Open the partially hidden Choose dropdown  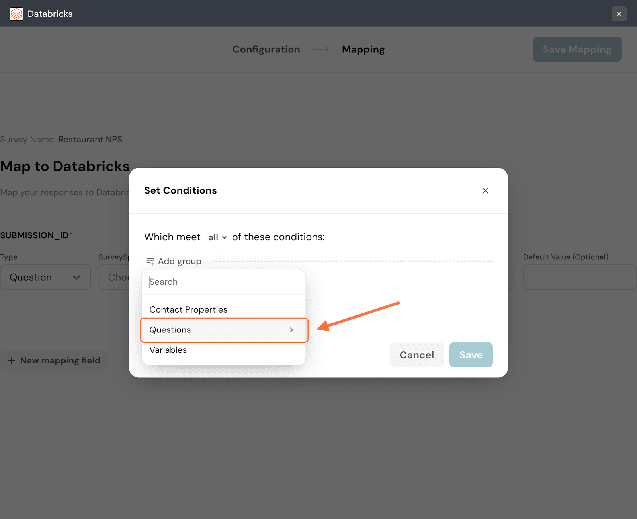[115, 278]
